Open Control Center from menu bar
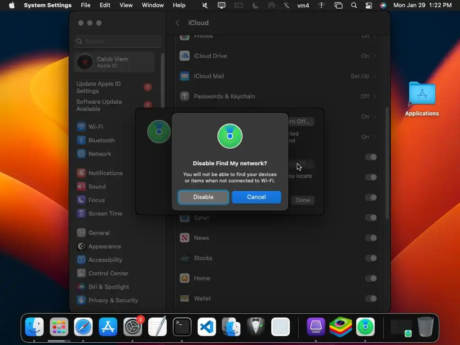 tap(369, 5)
